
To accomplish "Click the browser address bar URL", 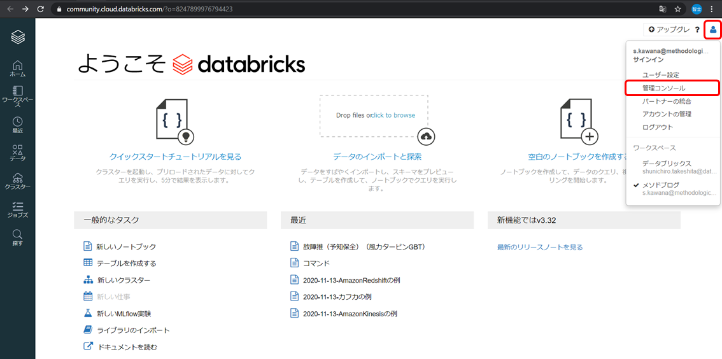I will click(150, 9).
